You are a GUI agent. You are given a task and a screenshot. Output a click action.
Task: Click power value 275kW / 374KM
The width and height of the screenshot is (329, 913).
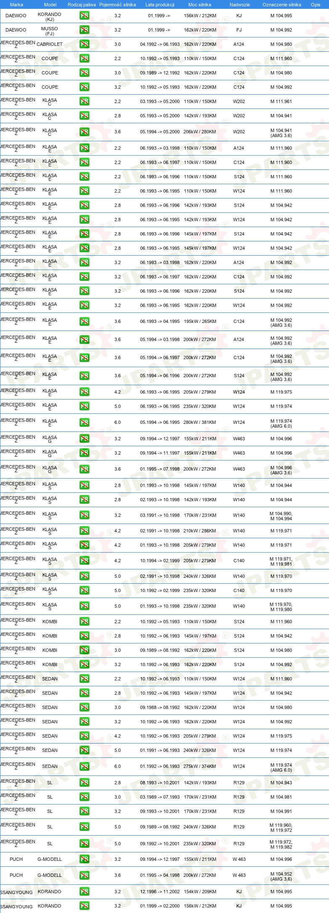click(200, 766)
